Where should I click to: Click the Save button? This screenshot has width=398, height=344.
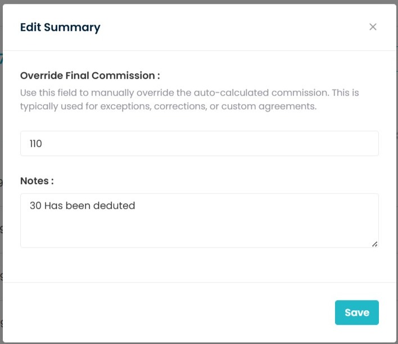356,312
